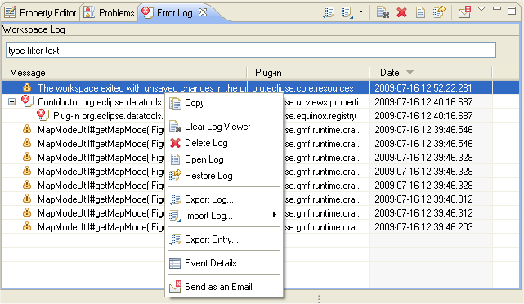
Task: Sort by the Date column header
Action: tap(431, 73)
